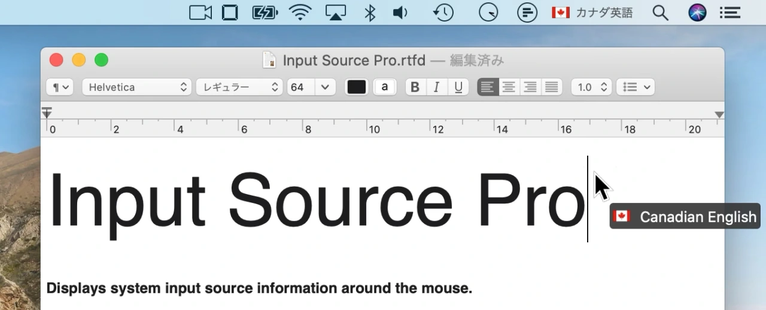Image resolution: width=766 pixels, height=310 pixels.
Task: Center align the text
Action: tap(509, 87)
